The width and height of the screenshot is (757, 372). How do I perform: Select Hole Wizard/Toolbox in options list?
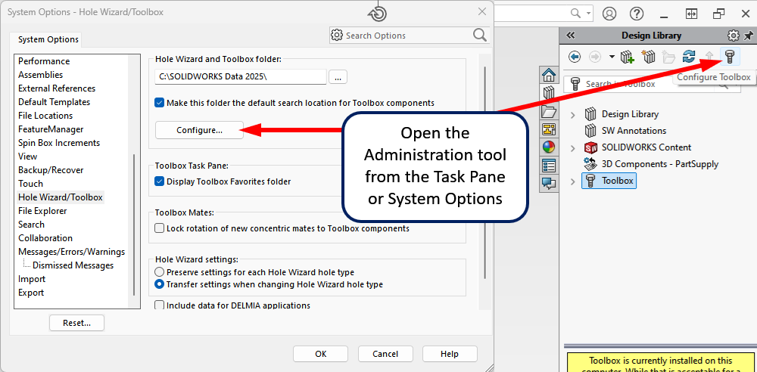[61, 197]
